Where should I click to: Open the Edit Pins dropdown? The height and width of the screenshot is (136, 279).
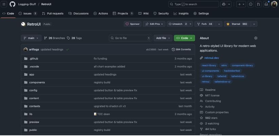point(154,24)
